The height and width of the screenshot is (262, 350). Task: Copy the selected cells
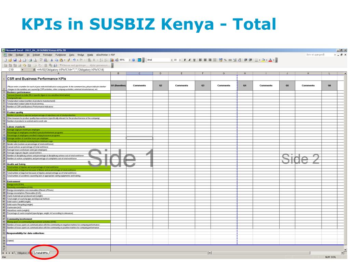pos(56,60)
